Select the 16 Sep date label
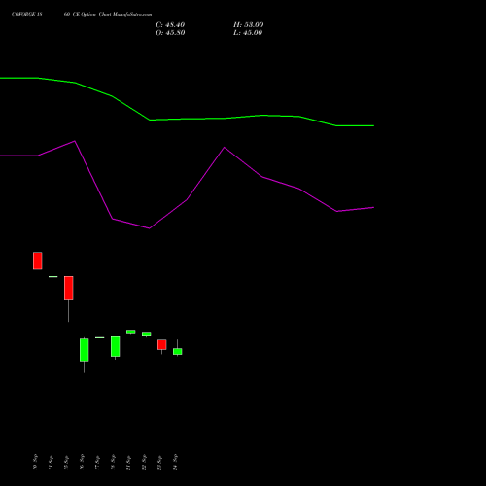The width and height of the screenshot is (486, 486). coord(82,462)
